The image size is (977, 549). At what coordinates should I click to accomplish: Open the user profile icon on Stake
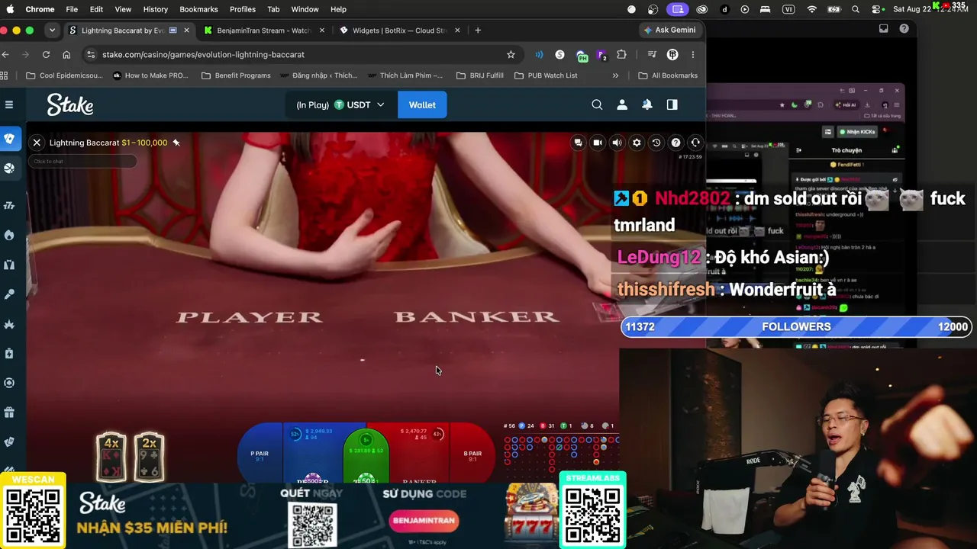(622, 104)
